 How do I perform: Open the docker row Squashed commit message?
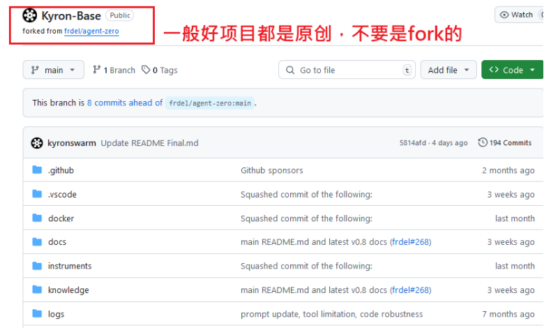point(306,218)
